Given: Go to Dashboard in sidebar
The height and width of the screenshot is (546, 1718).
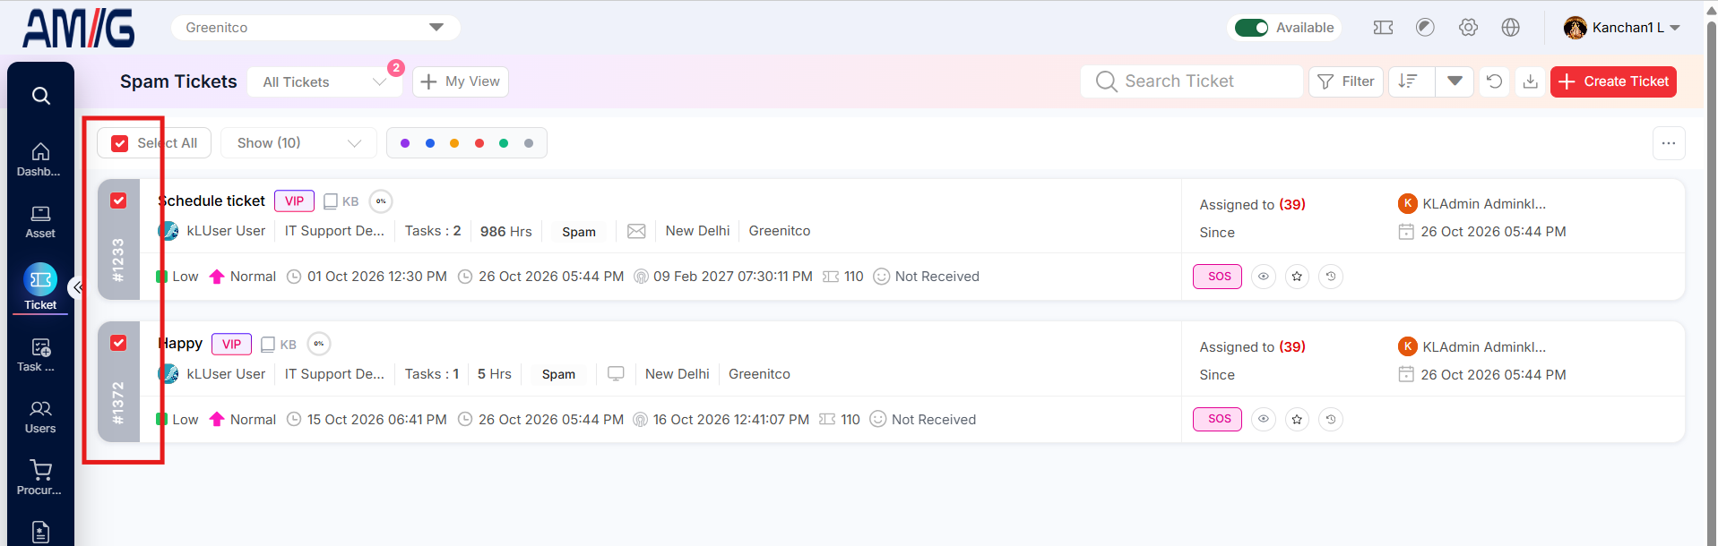Looking at the screenshot, I should (40, 159).
